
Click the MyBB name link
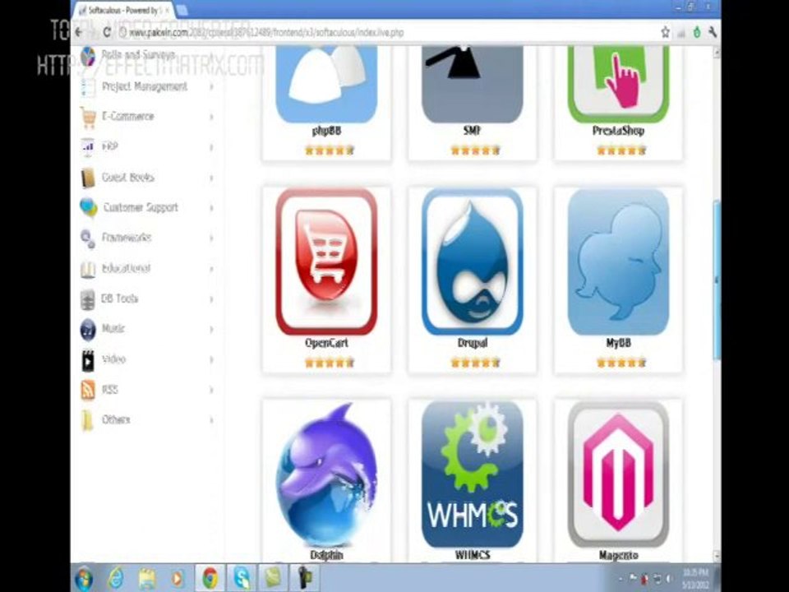coord(618,343)
